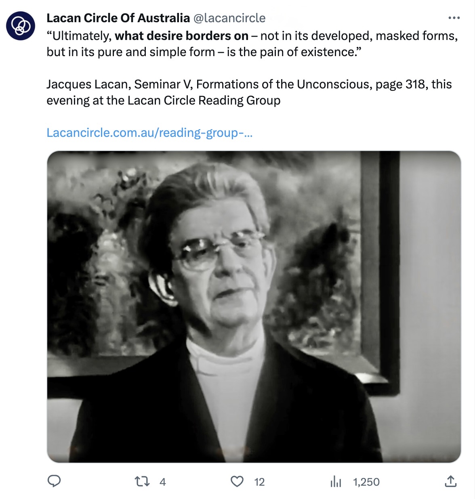Toggle the retweet arrows icon
The image size is (475, 499).
point(142,481)
